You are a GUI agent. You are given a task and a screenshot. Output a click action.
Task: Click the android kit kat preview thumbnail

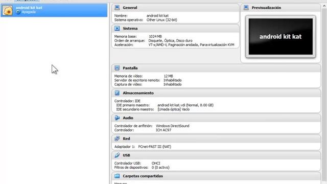pos(281,36)
